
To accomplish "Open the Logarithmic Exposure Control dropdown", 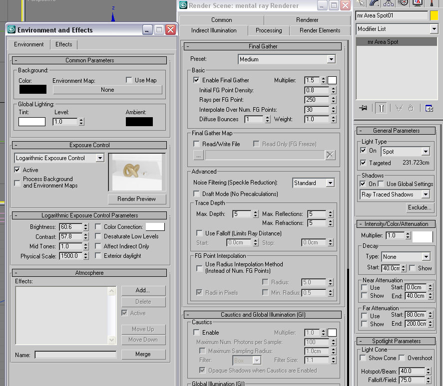I will click(59, 158).
